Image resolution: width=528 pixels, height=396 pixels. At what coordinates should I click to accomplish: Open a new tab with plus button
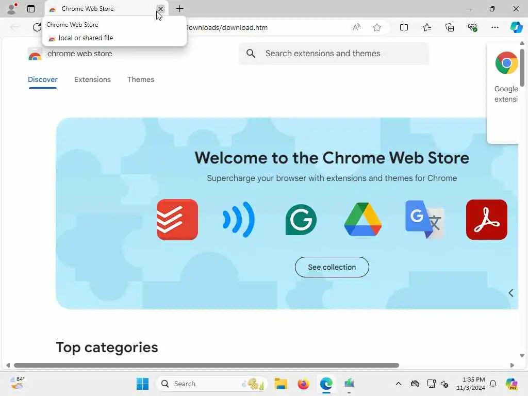(180, 9)
